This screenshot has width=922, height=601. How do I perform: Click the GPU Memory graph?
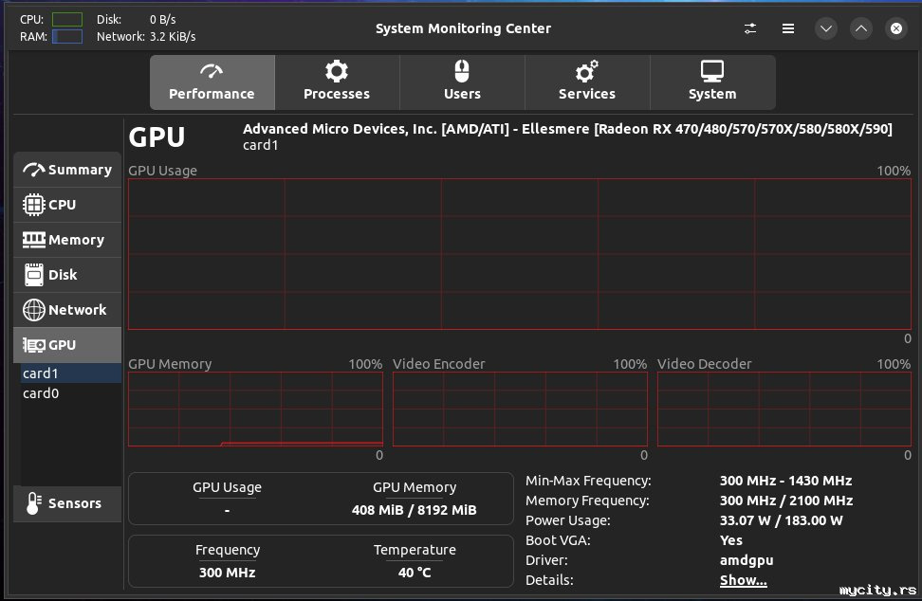(x=255, y=409)
